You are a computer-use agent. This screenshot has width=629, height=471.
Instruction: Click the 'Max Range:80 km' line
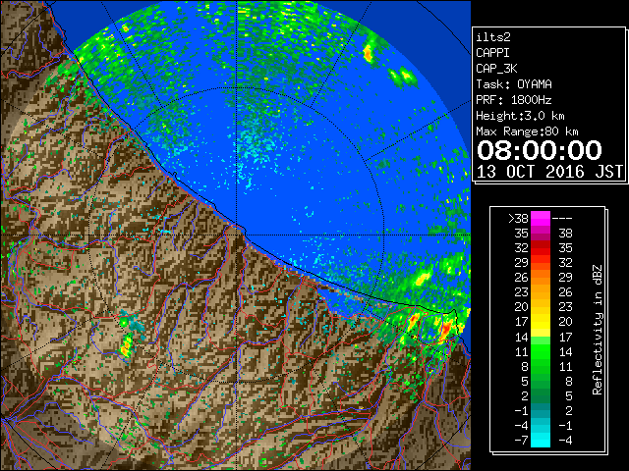(x=527, y=131)
